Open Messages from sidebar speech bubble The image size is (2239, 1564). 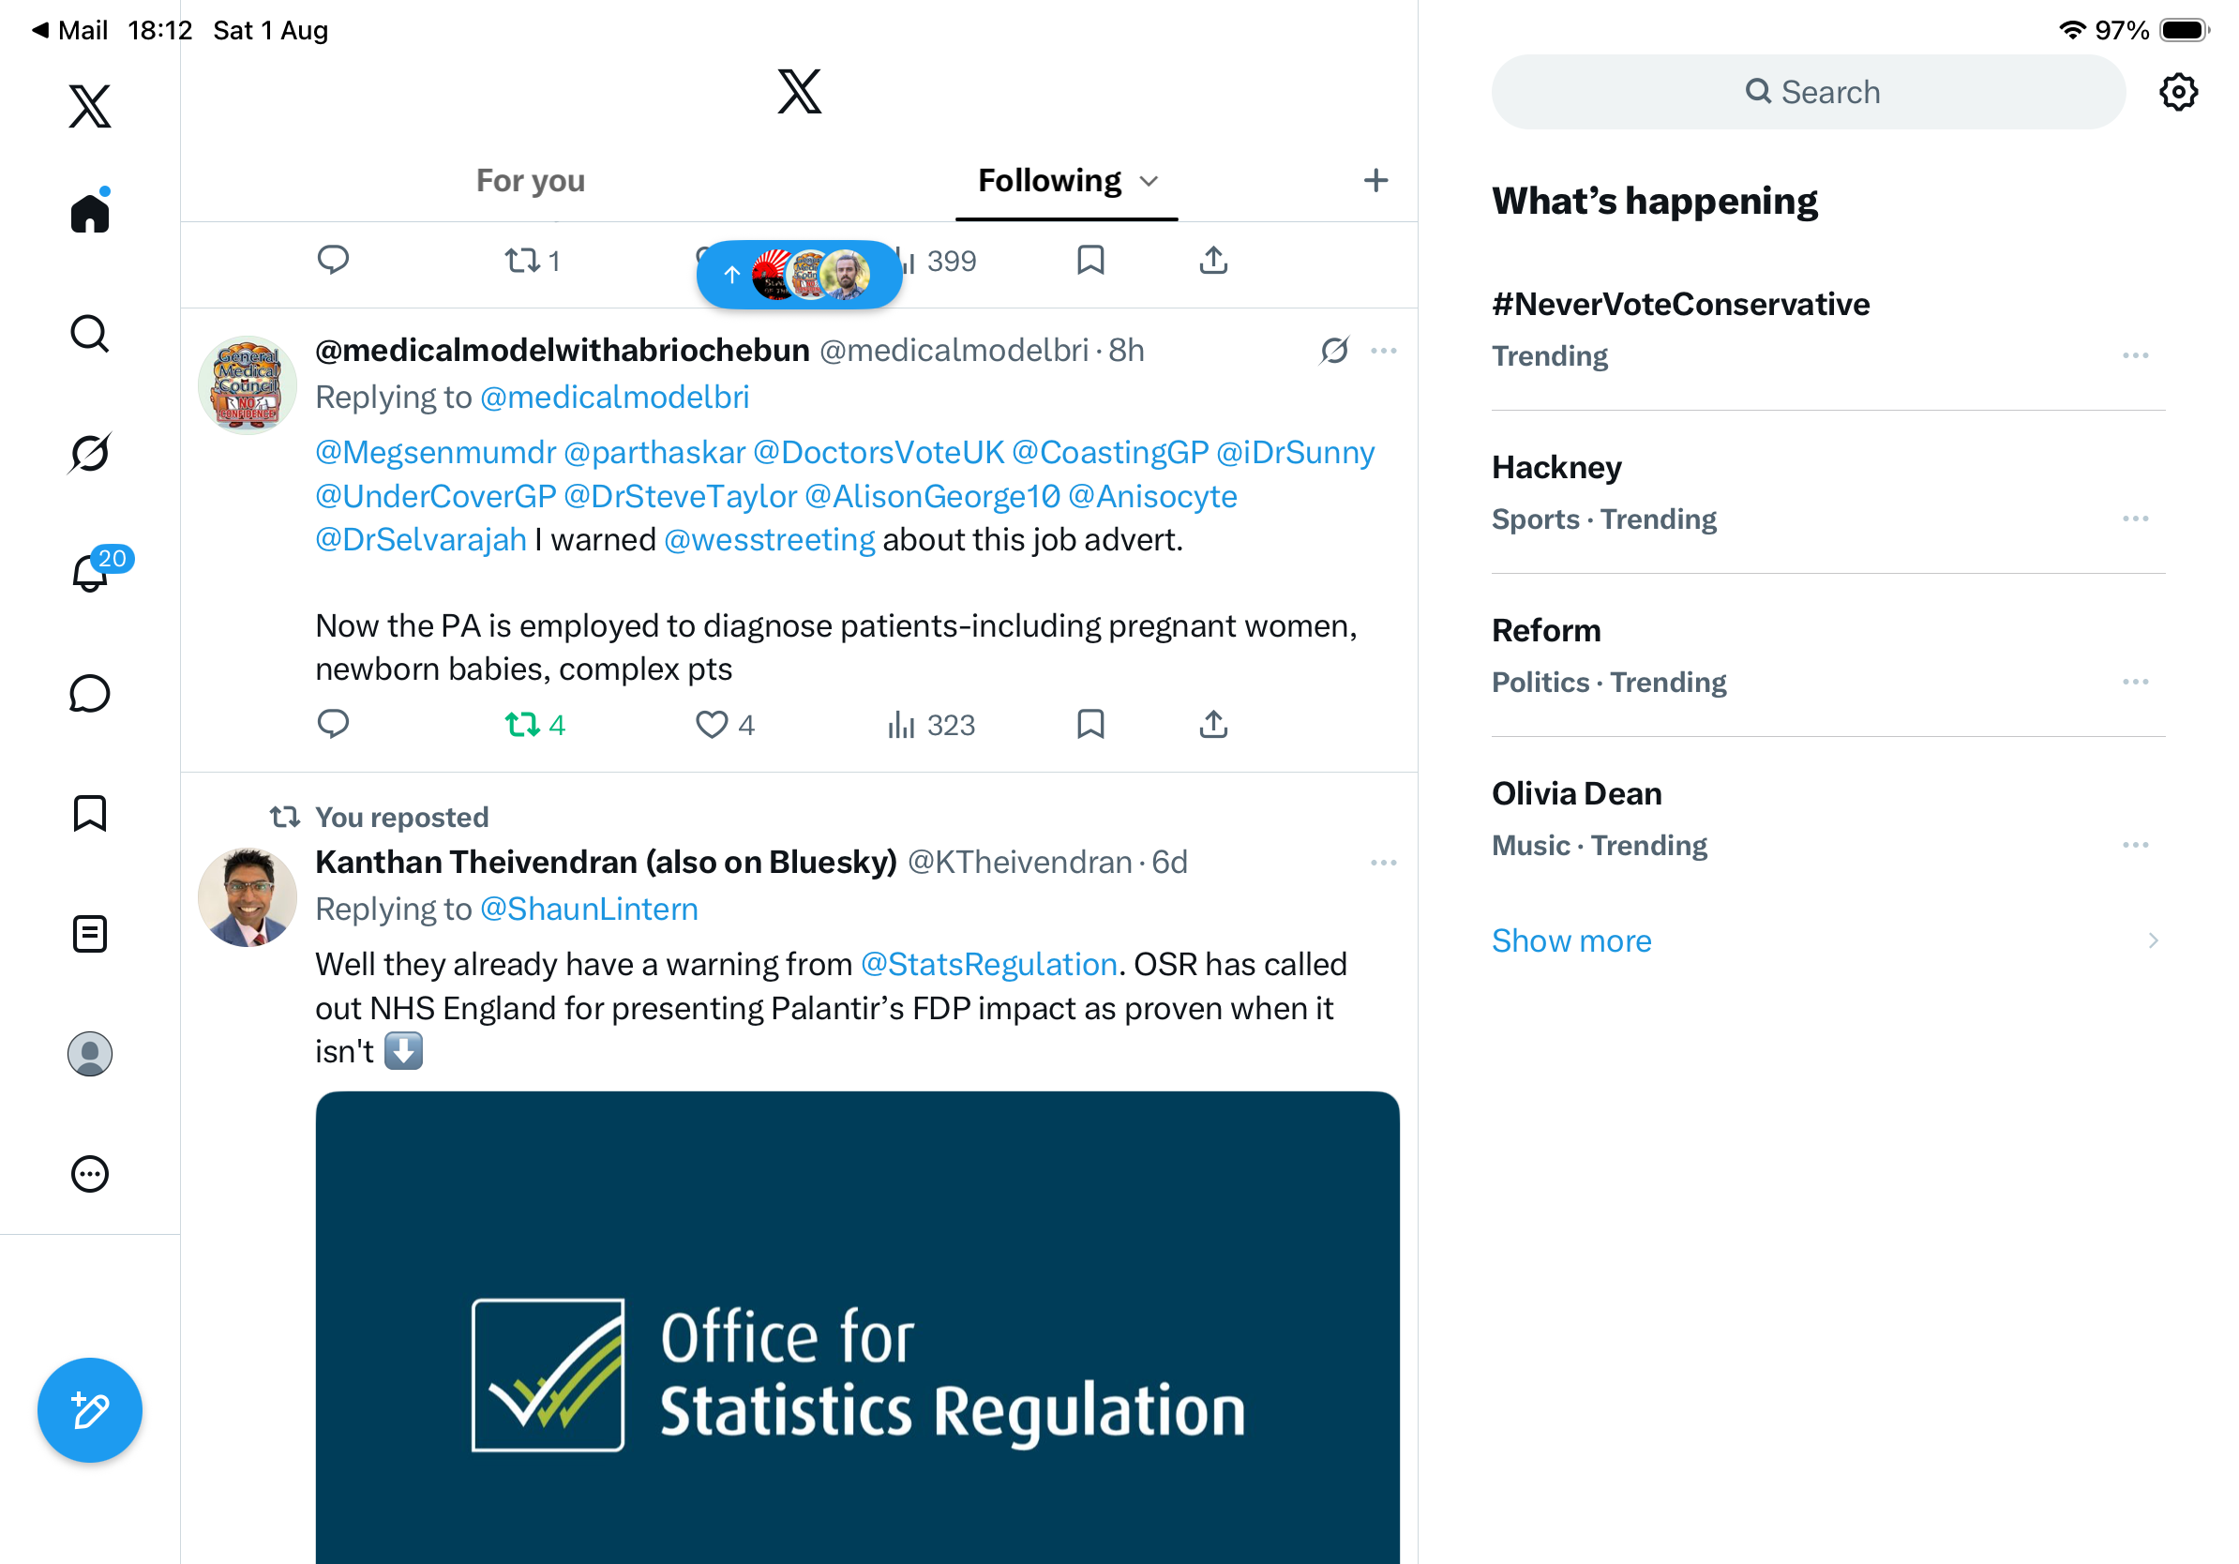tap(90, 693)
